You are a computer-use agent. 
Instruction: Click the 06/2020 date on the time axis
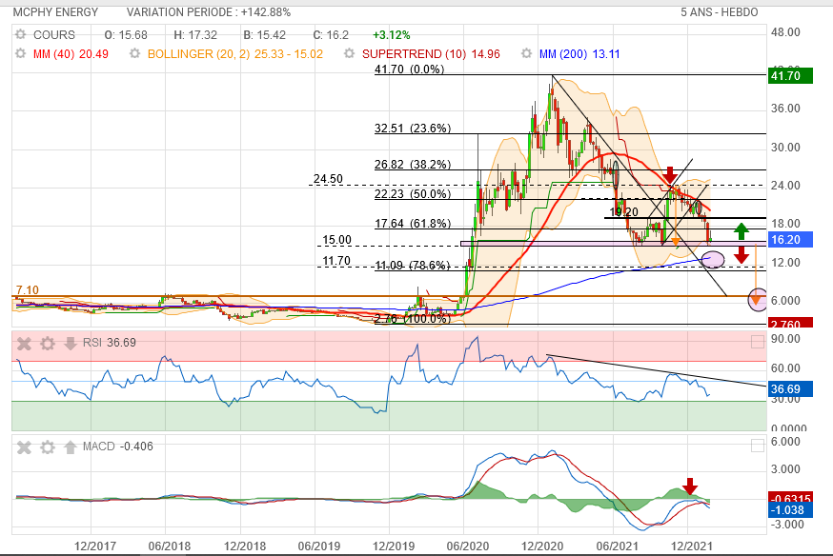tap(468, 546)
